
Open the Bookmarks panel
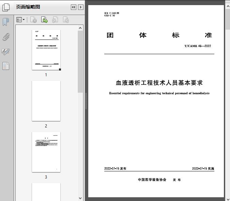pos(6,22)
